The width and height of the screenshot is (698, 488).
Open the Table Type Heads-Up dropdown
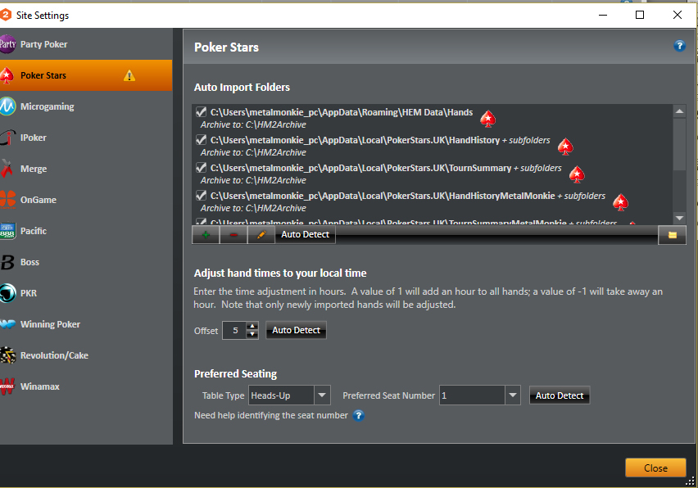point(322,395)
